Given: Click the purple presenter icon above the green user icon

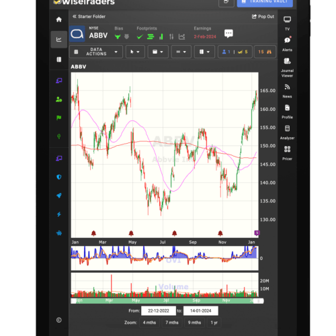Looking at the screenshot, I should coord(59,81).
